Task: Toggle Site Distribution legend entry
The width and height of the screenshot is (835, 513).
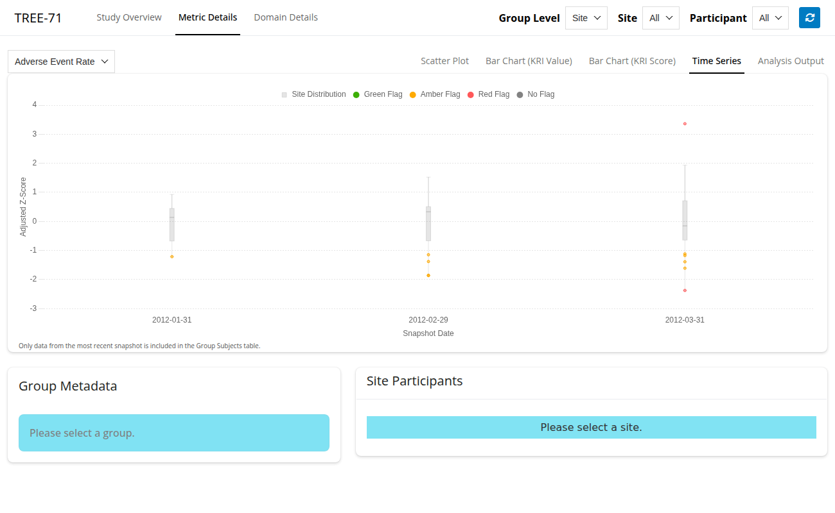Action: pos(313,94)
